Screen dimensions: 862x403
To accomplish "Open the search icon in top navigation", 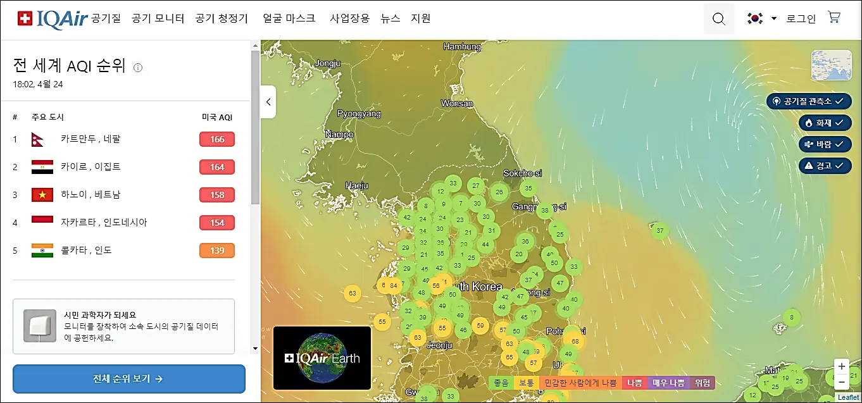I will tap(718, 18).
